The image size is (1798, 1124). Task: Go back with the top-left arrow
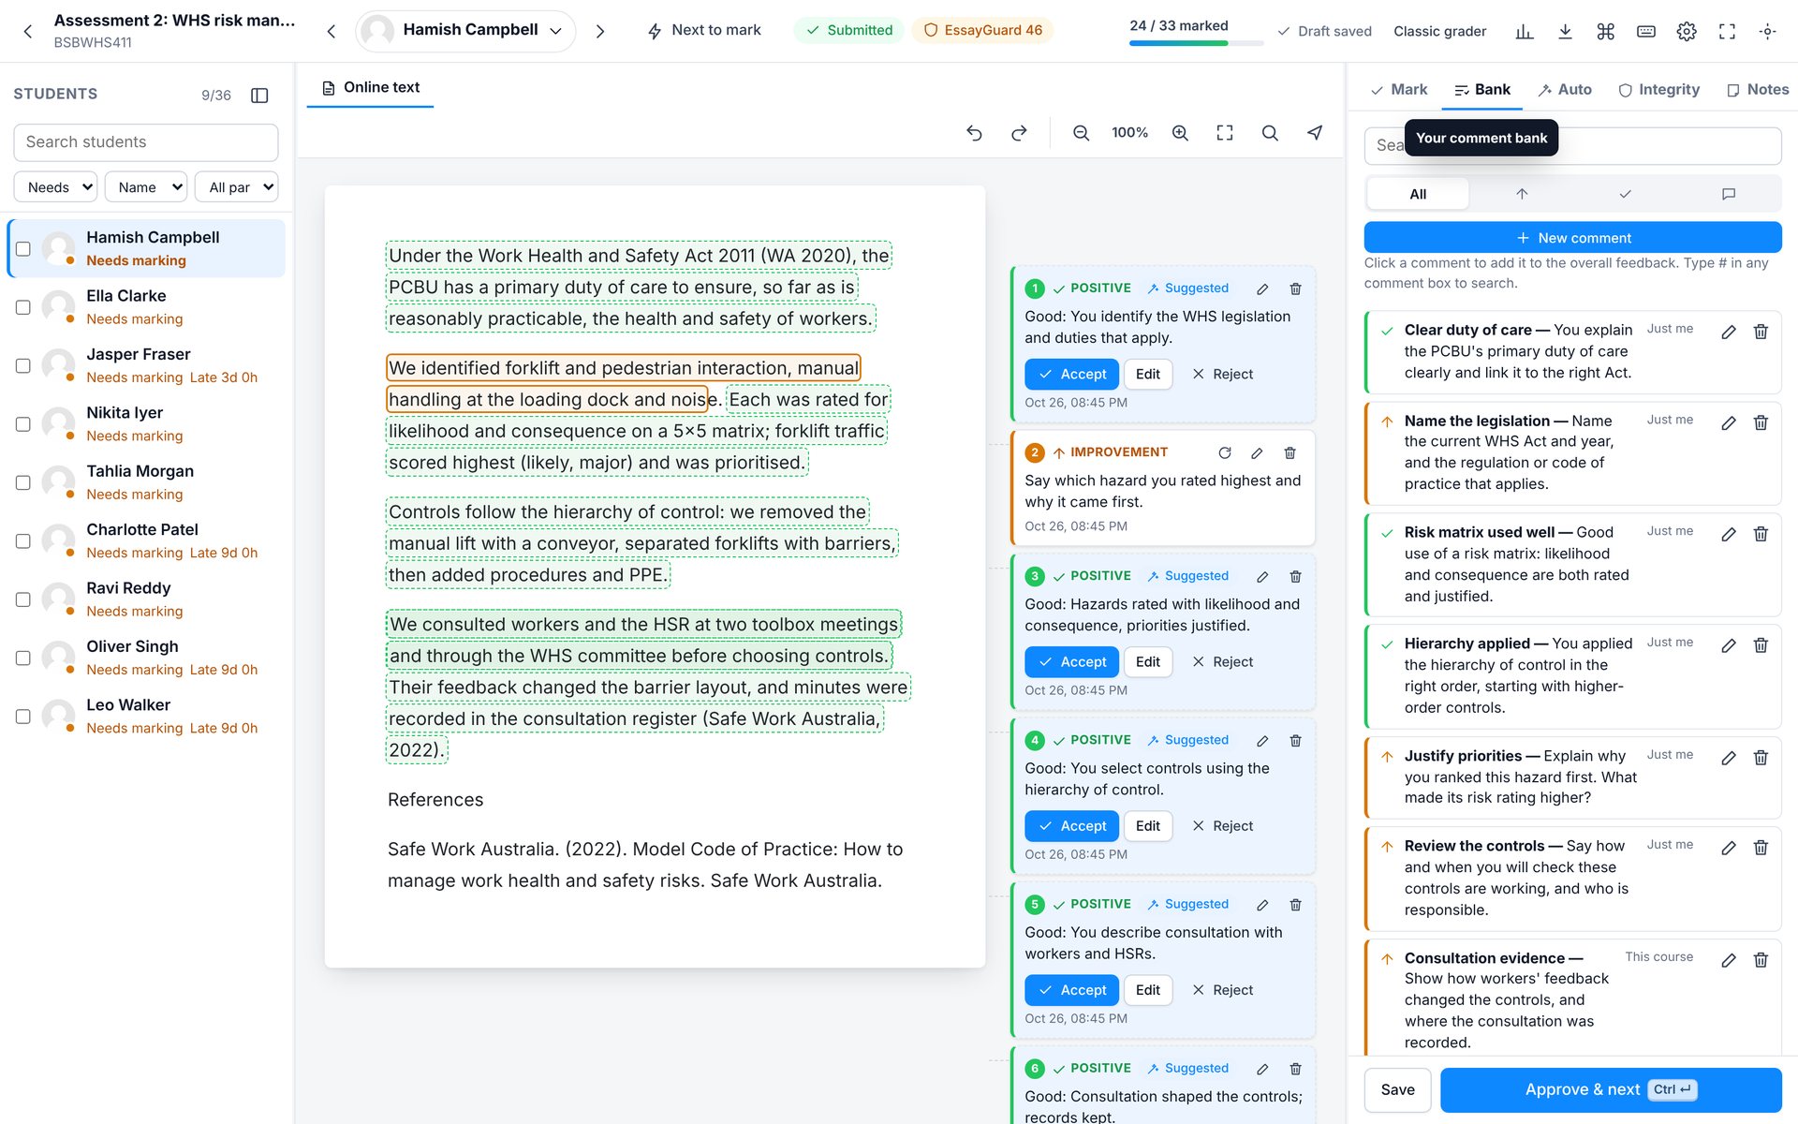click(x=28, y=31)
